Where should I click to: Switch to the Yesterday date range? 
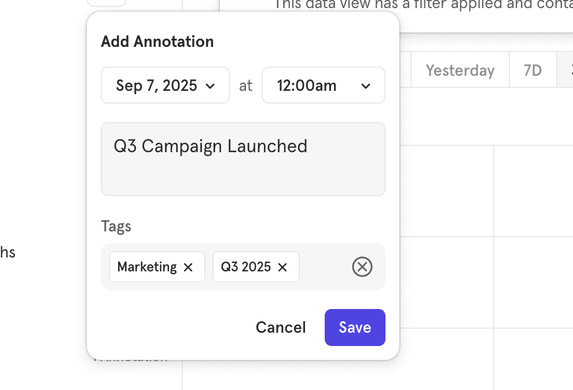[460, 71]
